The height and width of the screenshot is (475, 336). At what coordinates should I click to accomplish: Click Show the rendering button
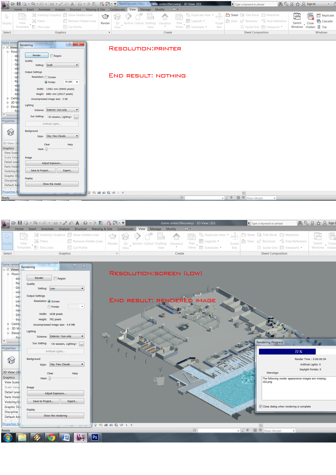tap(55, 415)
